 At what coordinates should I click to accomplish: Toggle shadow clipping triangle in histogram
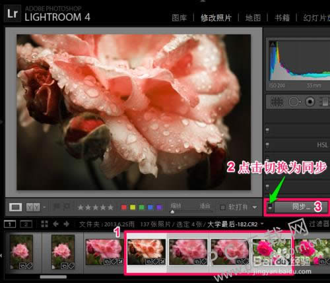(273, 44)
